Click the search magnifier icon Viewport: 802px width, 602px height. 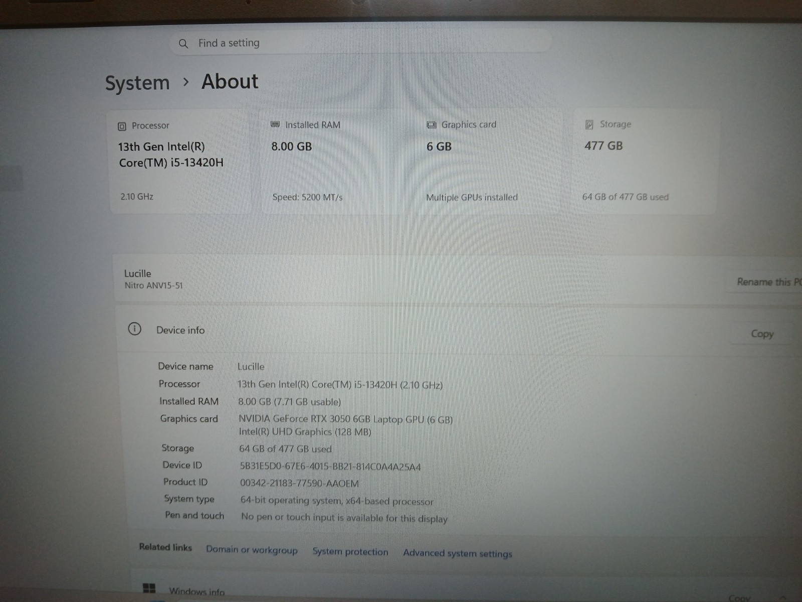183,44
